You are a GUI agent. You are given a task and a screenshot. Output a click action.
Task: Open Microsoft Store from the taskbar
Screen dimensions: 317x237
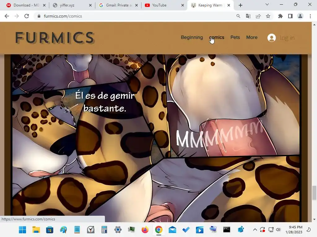click(50, 230)
